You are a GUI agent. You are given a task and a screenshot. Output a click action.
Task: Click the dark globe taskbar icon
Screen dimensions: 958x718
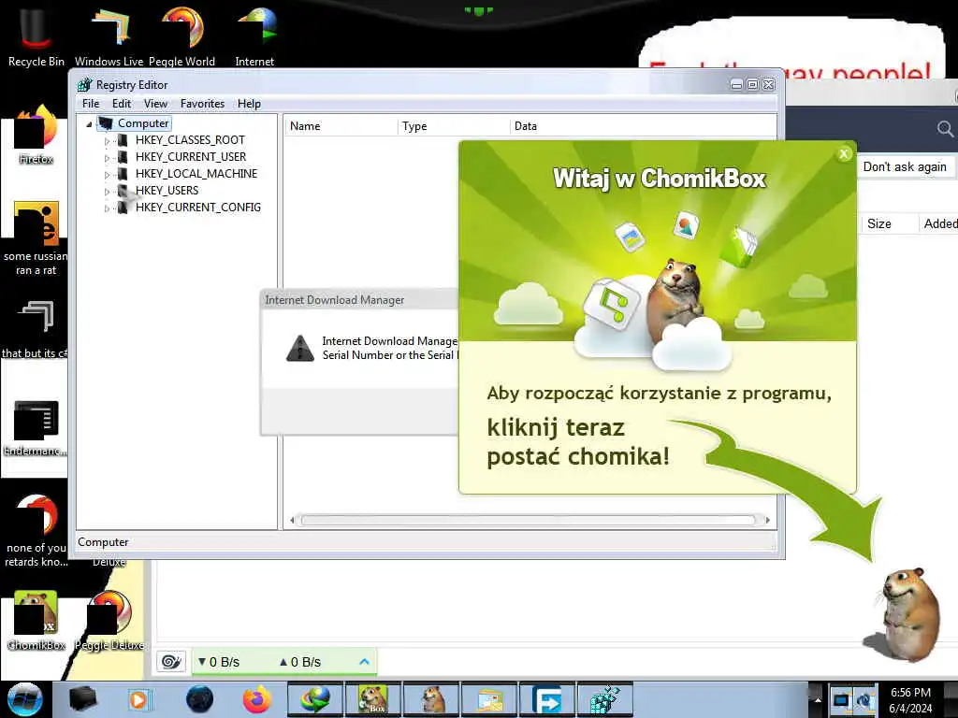(199, 699)
